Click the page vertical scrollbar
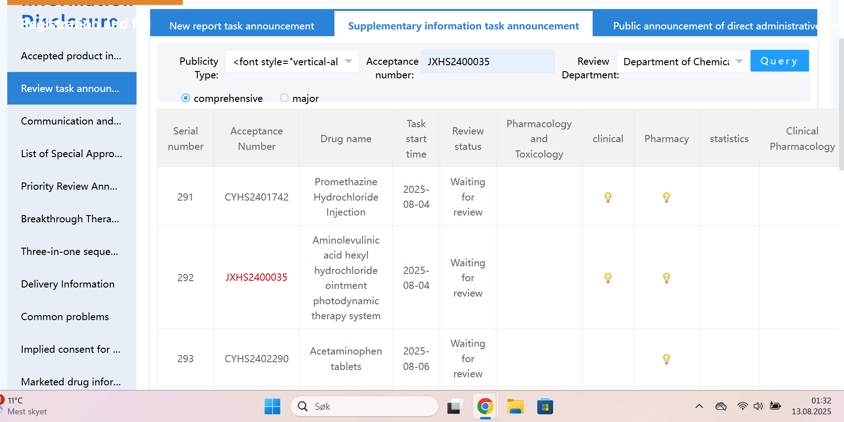The width and height of the screenshot is (844, 422). [841, 104]
